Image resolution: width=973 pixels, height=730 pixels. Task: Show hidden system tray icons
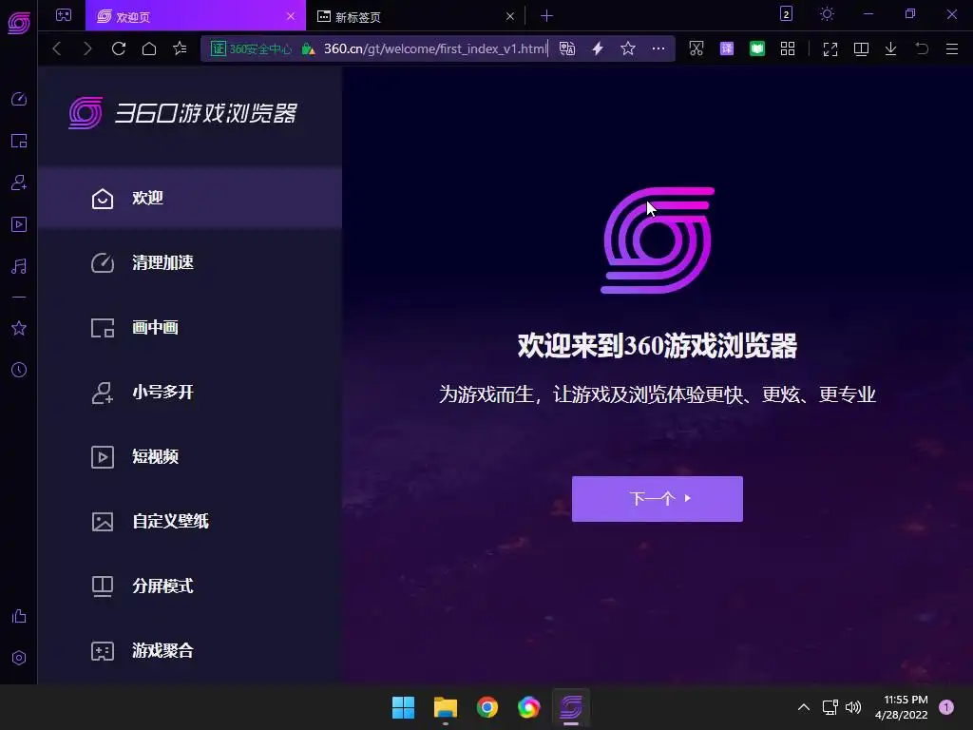click(804, 707)
